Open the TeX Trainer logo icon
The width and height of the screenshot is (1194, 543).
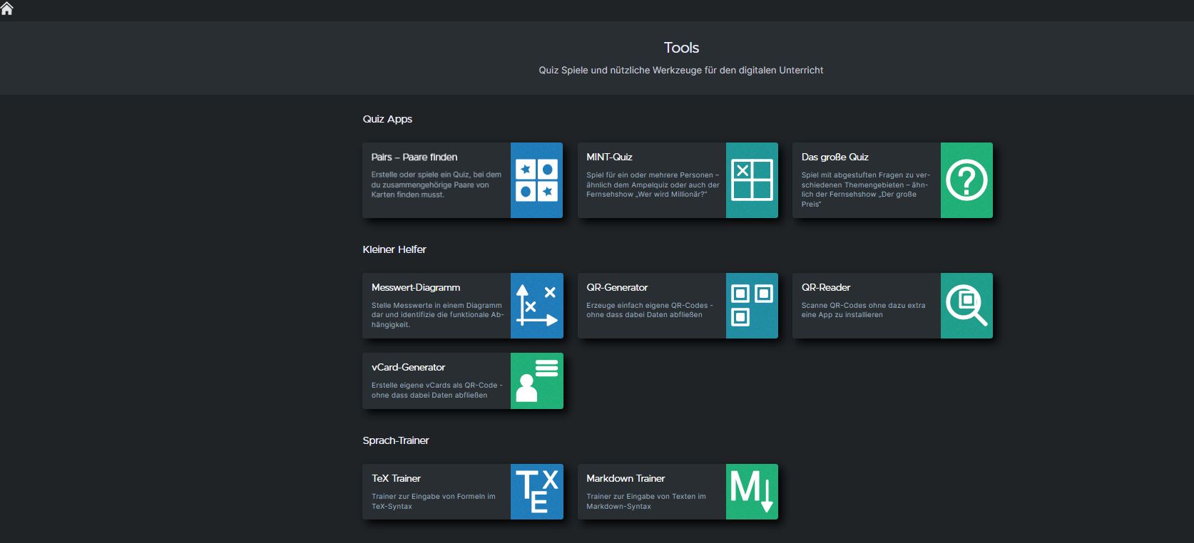(x=536, y=492)
